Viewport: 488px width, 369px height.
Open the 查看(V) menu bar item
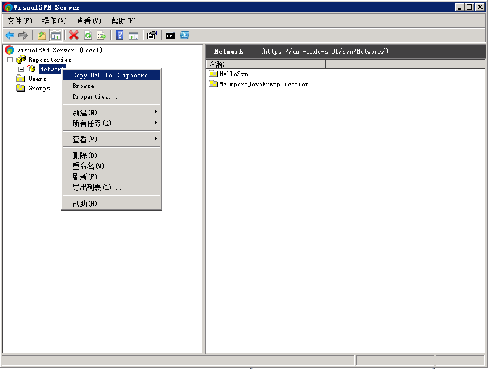pos(89,21)
